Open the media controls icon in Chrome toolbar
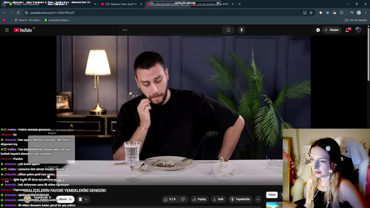Screen dimensions: 370x208 tap(352, 13)
